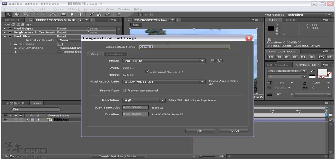
Task: Select the Eraser tool
Action: click(108, 14)
